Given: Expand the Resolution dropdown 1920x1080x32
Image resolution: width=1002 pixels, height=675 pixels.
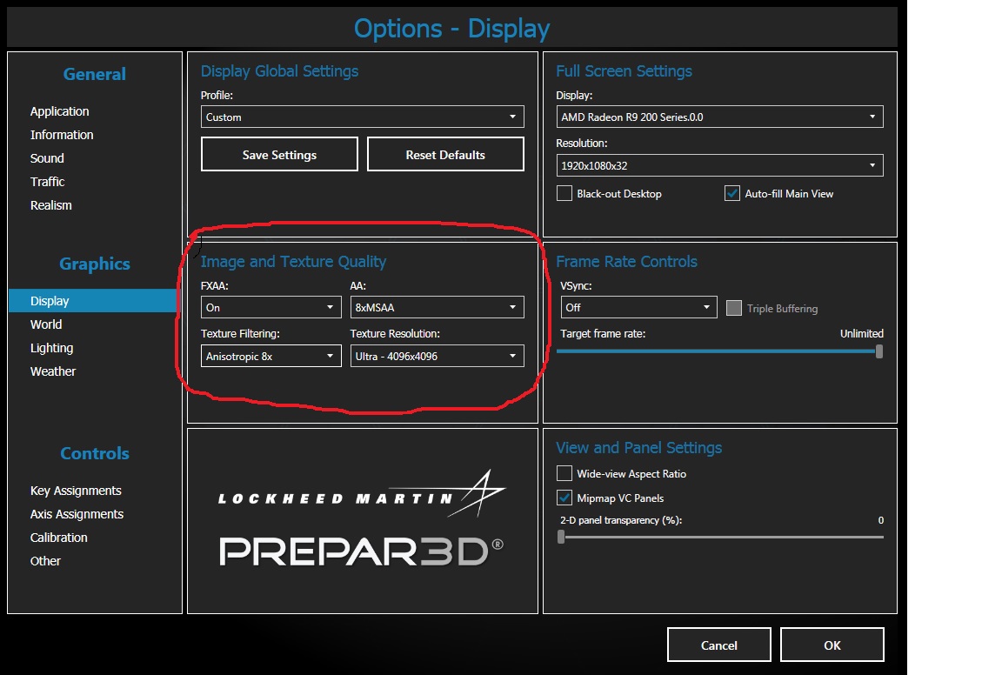Looking at the screenshot, I should pyautogui.click(x=719, y=165).
